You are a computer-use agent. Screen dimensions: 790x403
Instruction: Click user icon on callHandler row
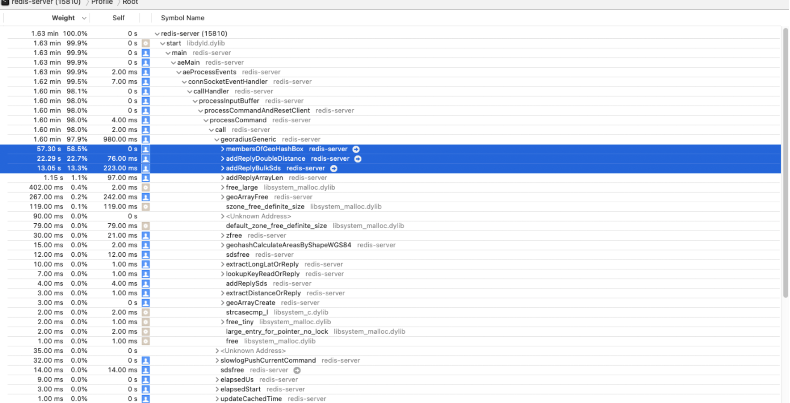pyautogui.click(x=146, y=91)
